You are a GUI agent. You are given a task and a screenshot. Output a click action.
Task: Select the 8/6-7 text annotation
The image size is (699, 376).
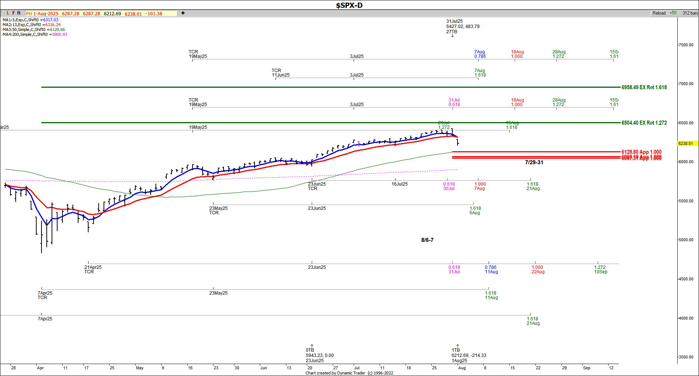click(427, 240)
